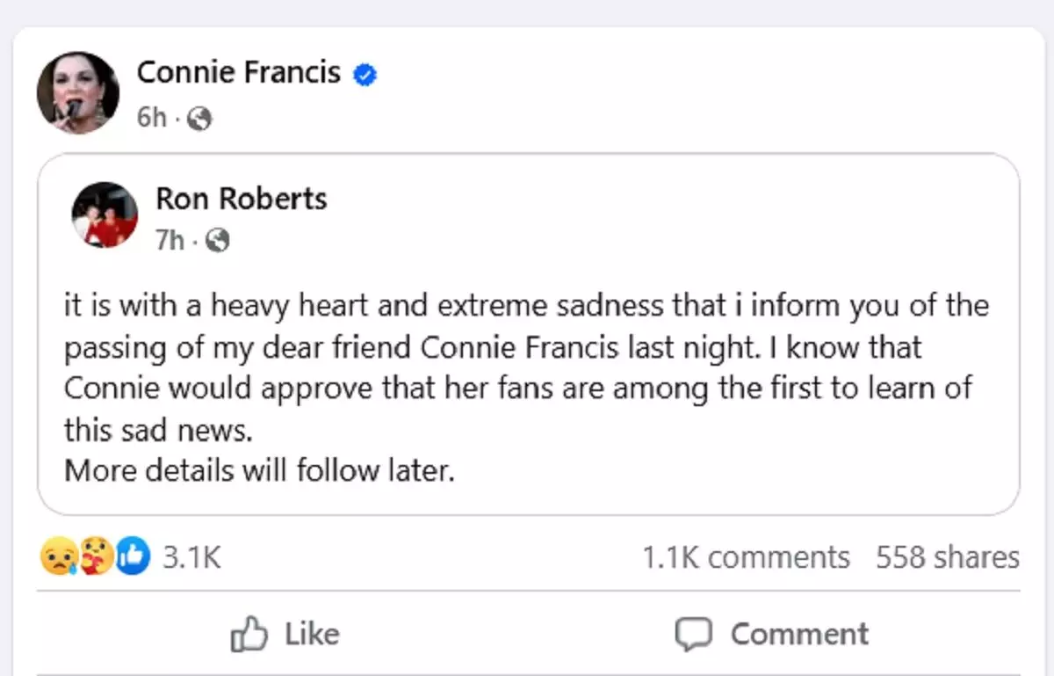This screenshot has width=1054, height=676.
Task: Click the 6h post timestamp
Action: pyautogui.click(x=151, y=118)
